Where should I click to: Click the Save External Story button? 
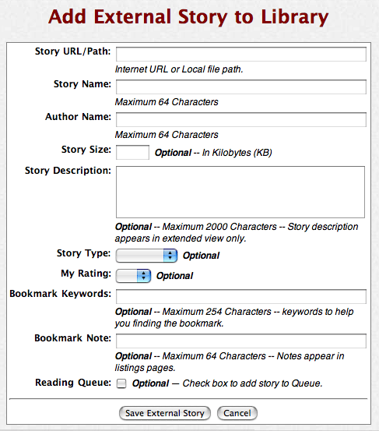pos(165,413)
